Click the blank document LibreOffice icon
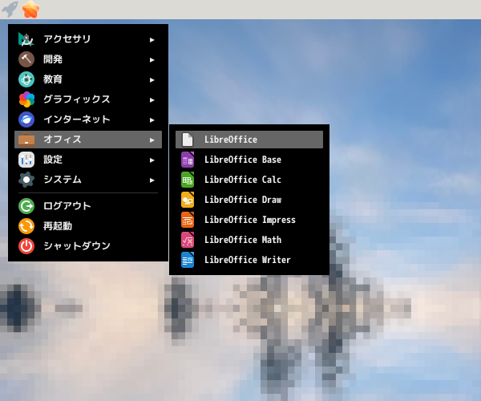 click(188, 140)
